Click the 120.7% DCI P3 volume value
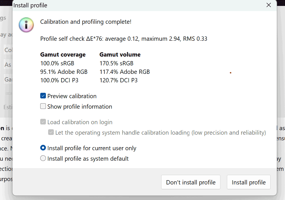 [118, 80]
